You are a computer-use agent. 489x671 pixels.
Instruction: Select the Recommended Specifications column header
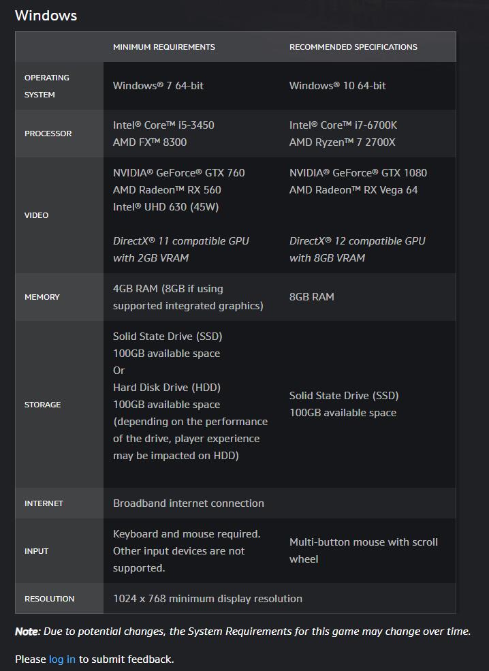point(353,47)
